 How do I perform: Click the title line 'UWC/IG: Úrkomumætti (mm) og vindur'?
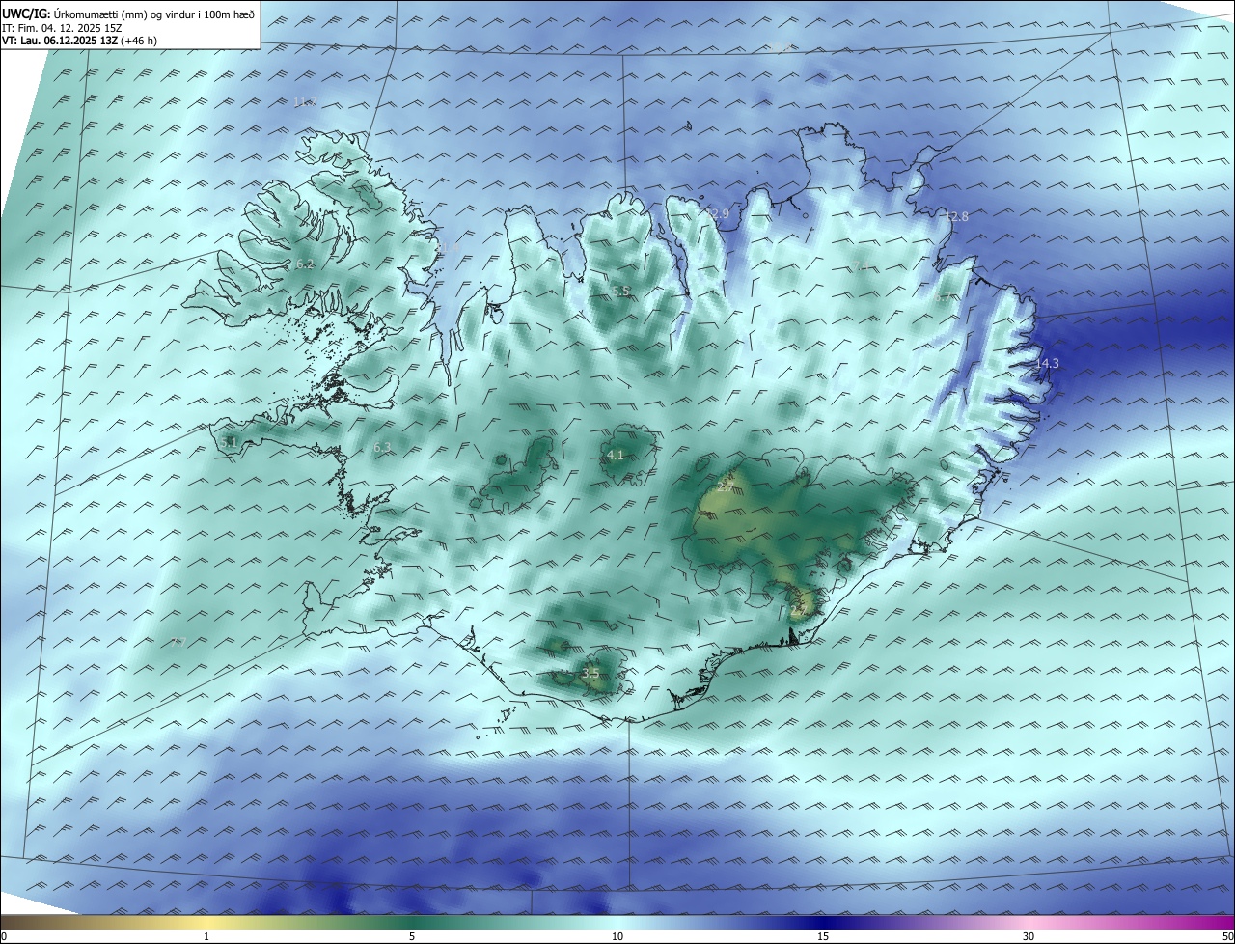pyautogui.click(x=128, y=14)
